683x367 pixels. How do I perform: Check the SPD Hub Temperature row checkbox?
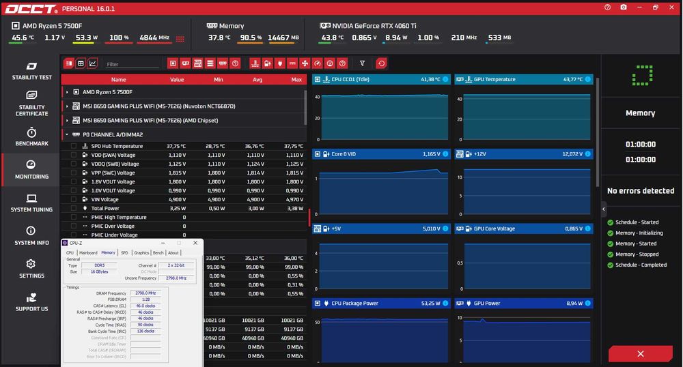pyautogui.click(x=74, y=146)
